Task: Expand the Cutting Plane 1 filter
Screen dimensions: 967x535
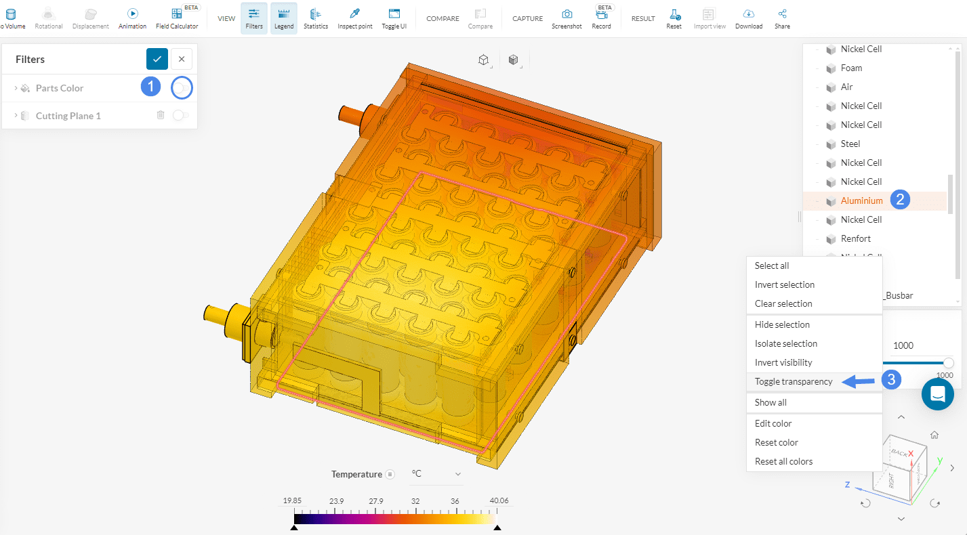Action: [16, 116]
